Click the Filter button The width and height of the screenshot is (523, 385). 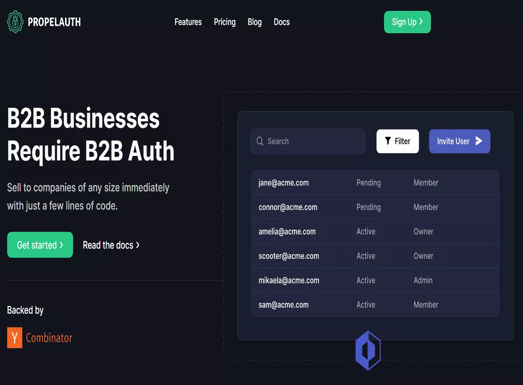pyautogui.click(x=397, y=141)
